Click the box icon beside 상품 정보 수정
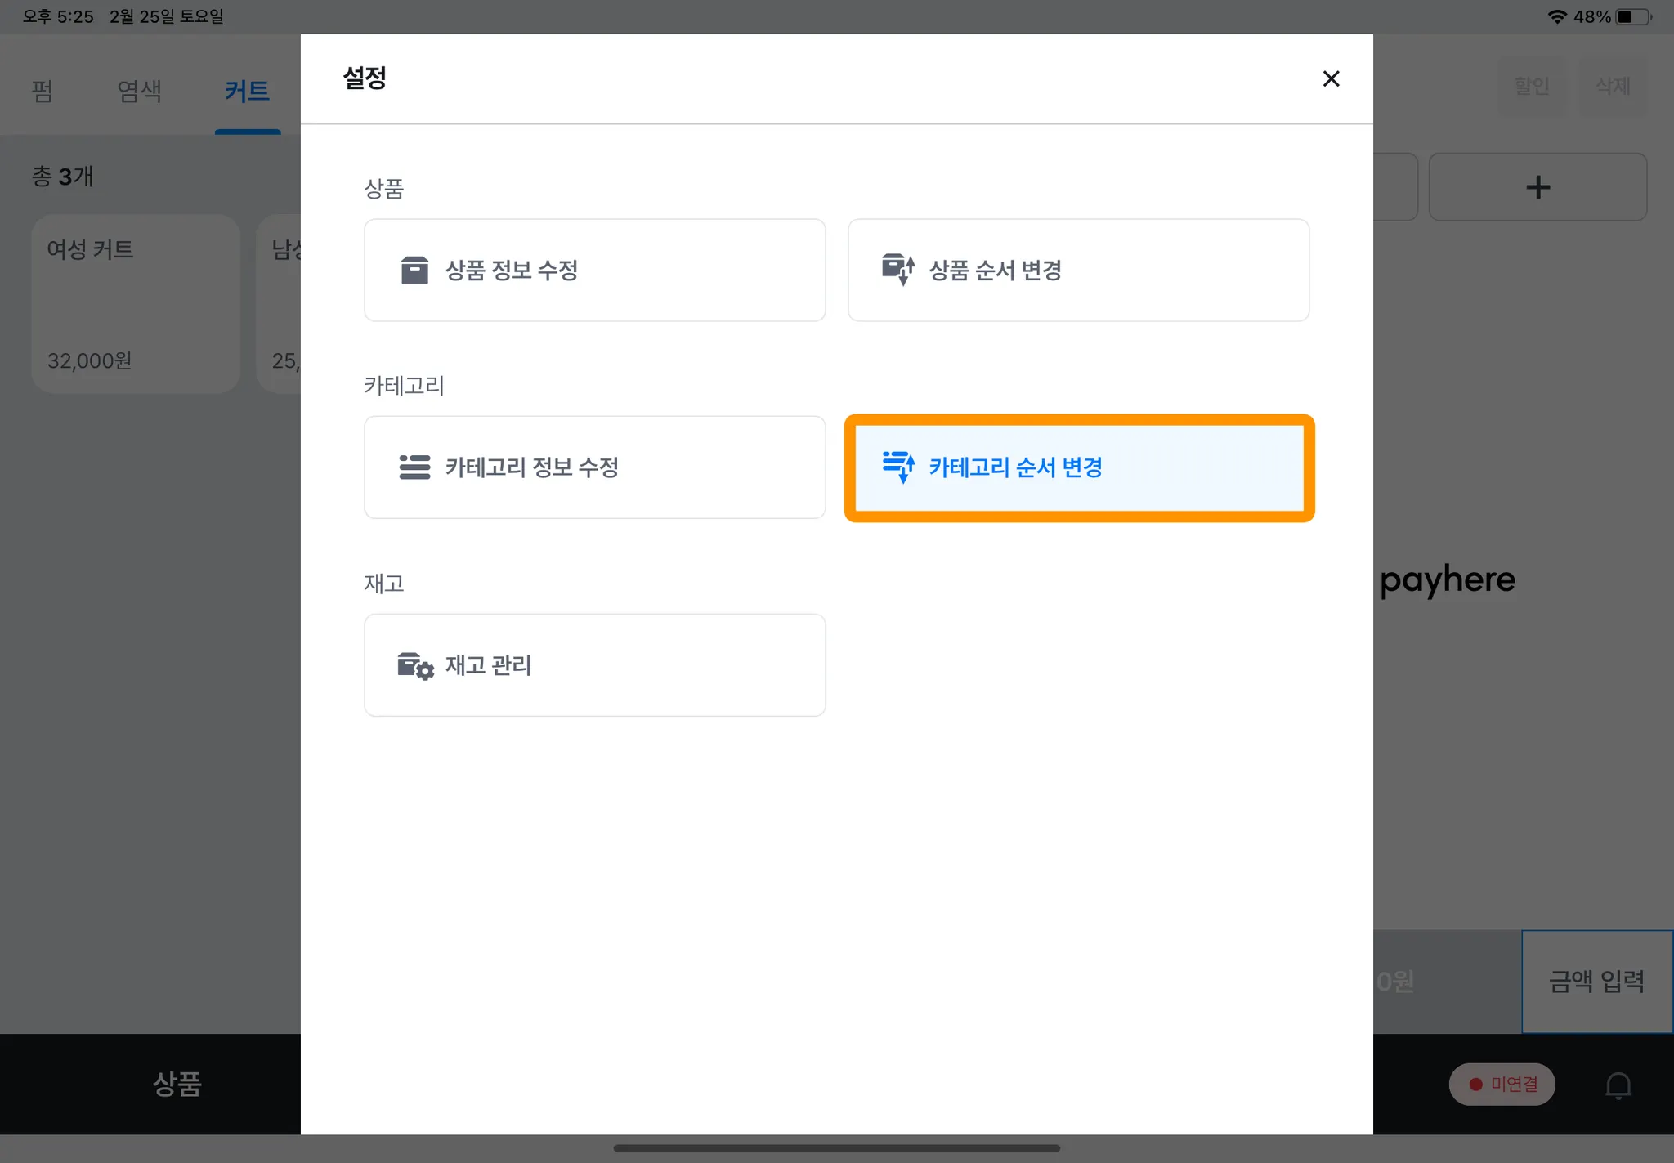The height and width of the screenshot is (1163, 1674). coord(414,270)
